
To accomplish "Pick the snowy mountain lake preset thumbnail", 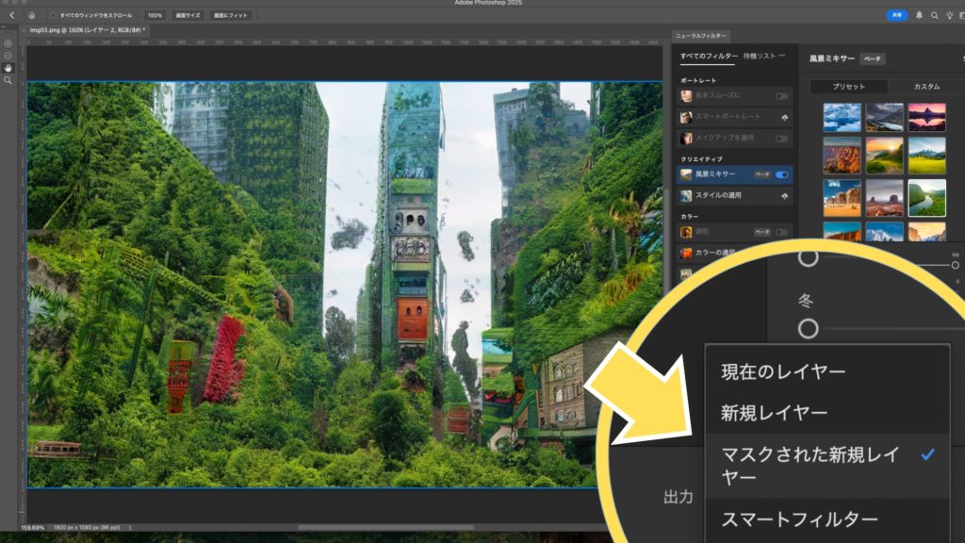I will [842, 117].
